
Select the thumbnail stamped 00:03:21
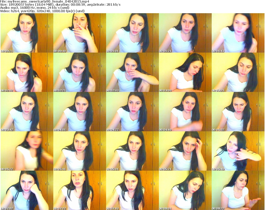pyautogui.click(x=238, y=72)
